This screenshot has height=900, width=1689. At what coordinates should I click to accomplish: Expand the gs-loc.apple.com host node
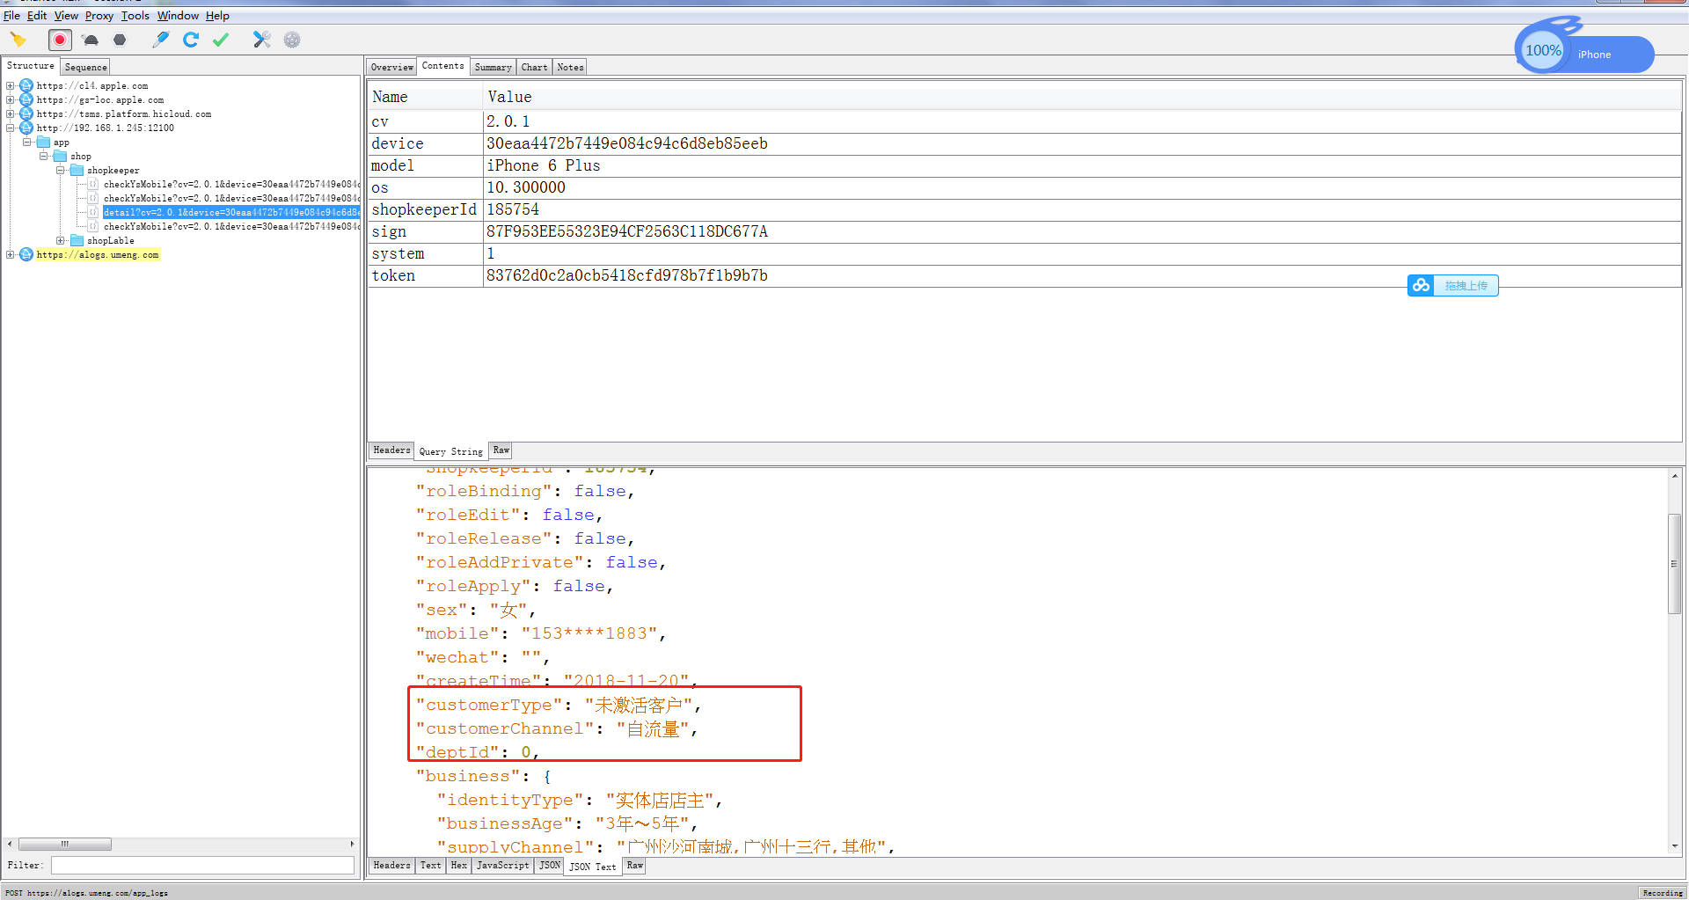point(11,99)
